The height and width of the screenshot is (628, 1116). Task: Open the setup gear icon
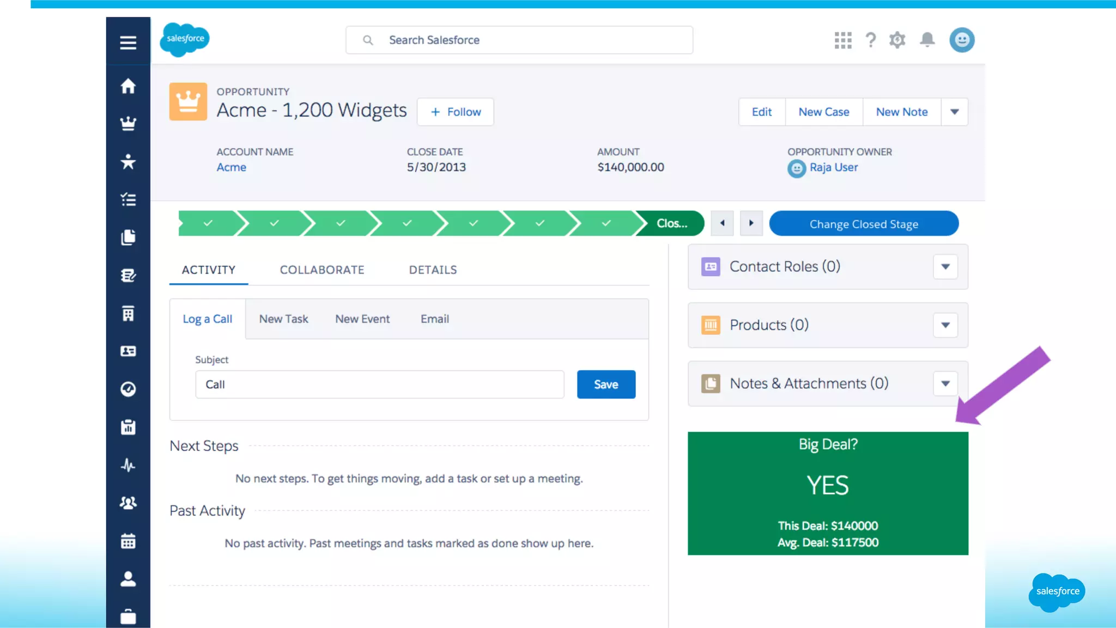[x=897, y=40]
